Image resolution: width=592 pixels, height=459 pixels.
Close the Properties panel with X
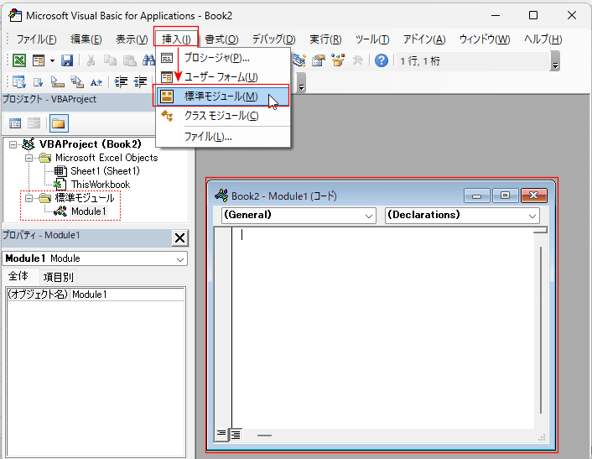(179, 238)
